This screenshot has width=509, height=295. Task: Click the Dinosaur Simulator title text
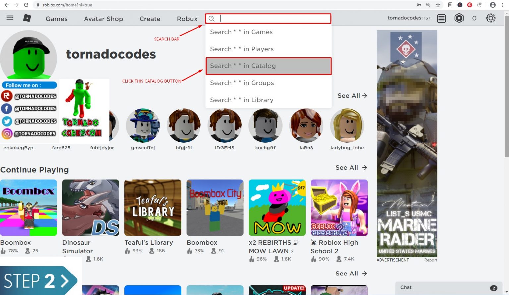(78, 247)
